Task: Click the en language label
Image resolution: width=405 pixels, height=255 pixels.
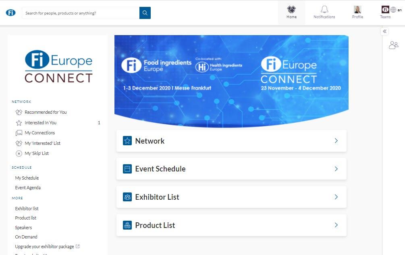Action: [x=400, y=10]
